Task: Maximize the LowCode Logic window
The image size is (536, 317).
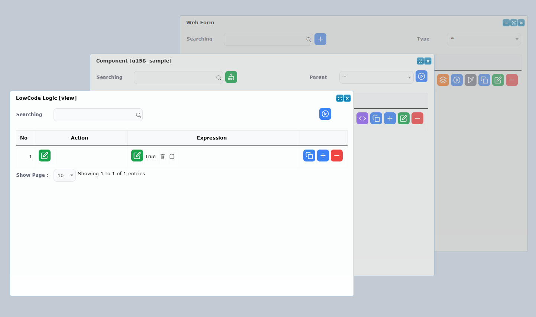Action: (x=340, y=98)
